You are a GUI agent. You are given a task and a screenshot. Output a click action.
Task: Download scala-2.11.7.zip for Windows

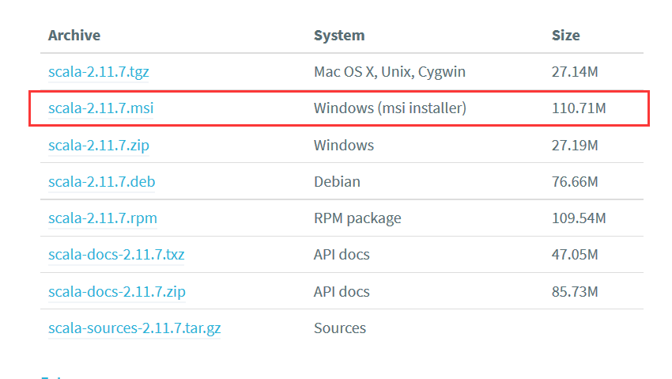point(99,146)
